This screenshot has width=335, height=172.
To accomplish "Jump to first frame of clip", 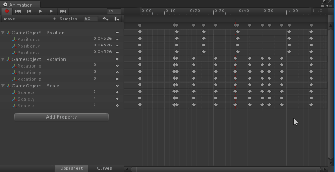I will coord(18,11).
